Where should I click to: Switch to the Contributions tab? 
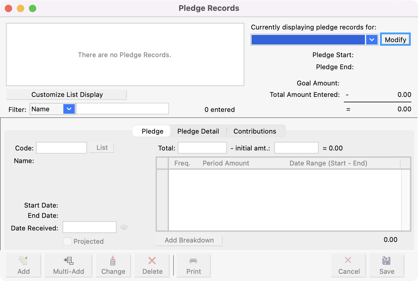(255, 131)
